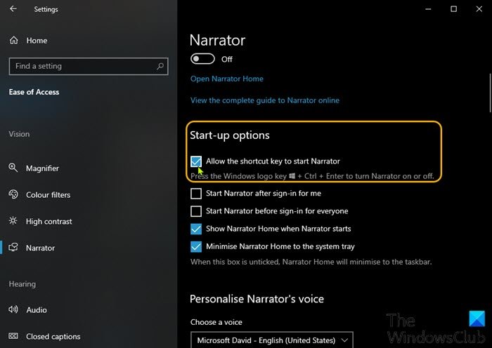Uncheck Minimise Narrator Home to the system tray
Viewport: 492px width, 348px height.
click(x=196, y=246)
